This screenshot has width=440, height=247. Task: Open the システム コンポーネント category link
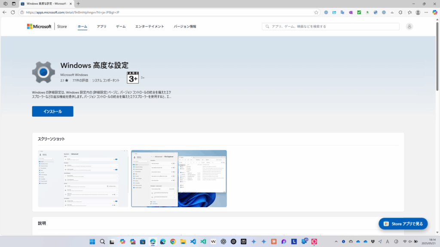(x=106, y=80)
